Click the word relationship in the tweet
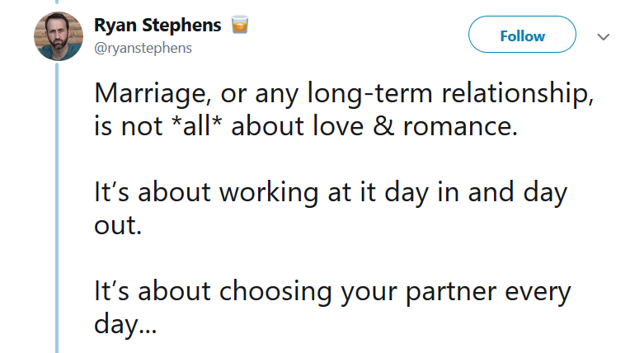Viewport: 630px width, 353px height. click(x=518, y=93)
